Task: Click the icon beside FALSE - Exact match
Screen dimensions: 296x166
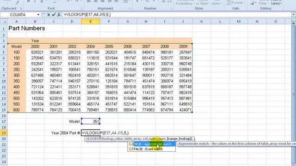Action: coord(131,149)
